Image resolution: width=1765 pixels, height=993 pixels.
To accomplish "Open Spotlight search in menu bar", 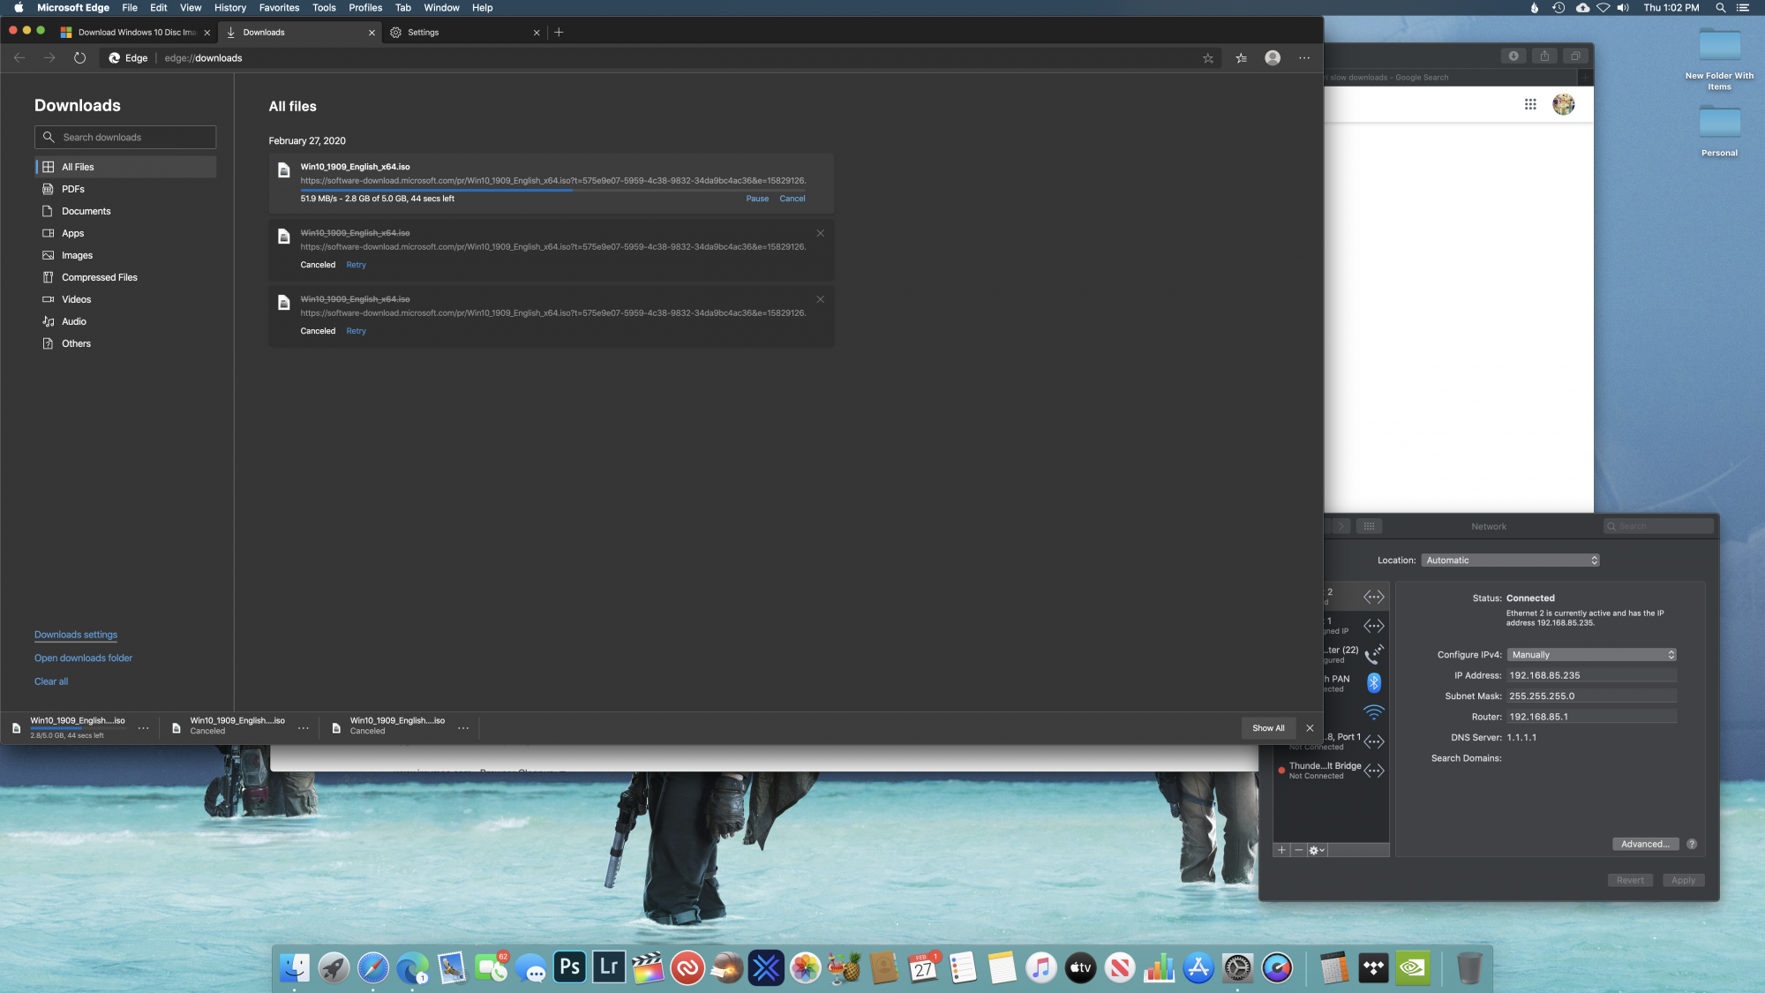I will pos(1720,8).
